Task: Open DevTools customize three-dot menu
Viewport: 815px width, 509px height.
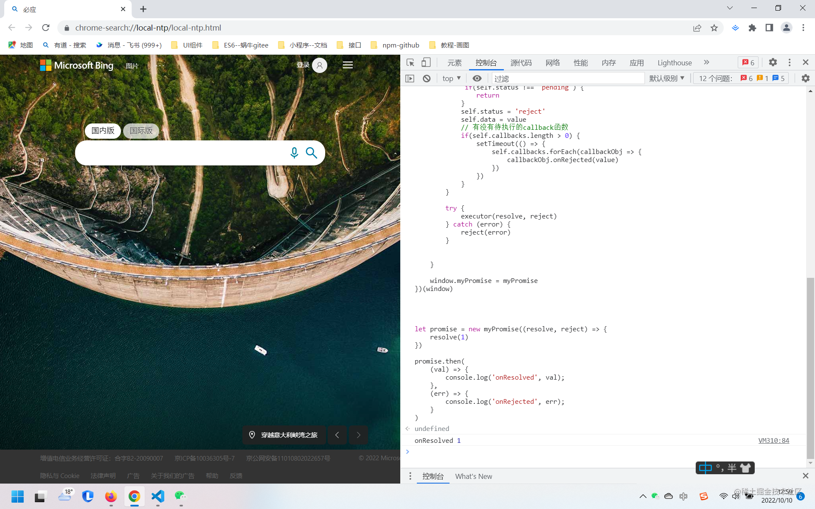Action: click(790, 62)
